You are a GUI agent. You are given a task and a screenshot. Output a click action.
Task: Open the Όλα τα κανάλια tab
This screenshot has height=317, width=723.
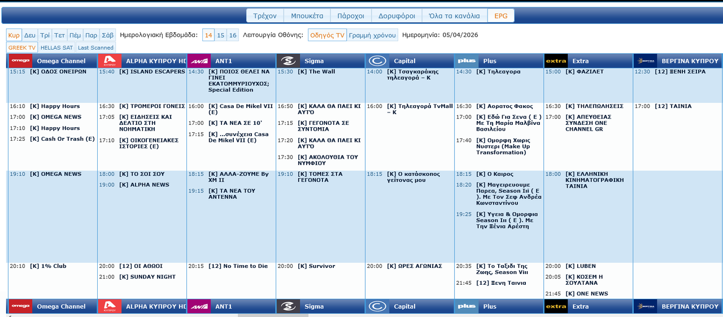454,16
